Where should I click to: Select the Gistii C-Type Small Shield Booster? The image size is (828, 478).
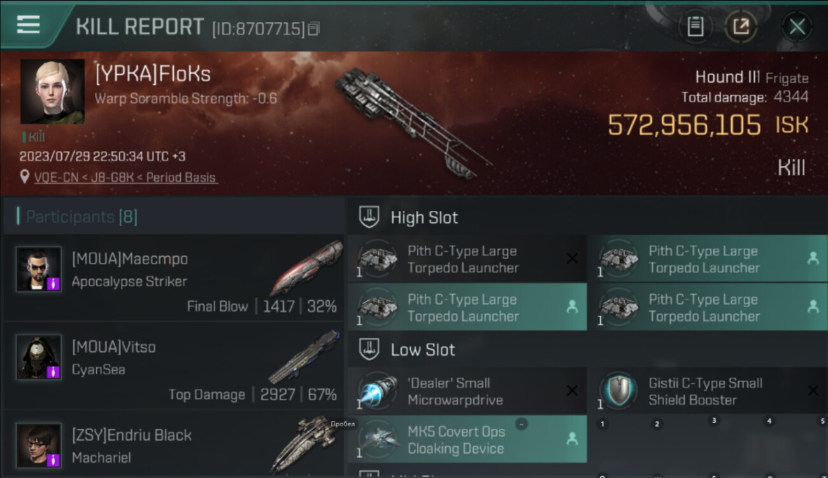(x=706, y=391)
